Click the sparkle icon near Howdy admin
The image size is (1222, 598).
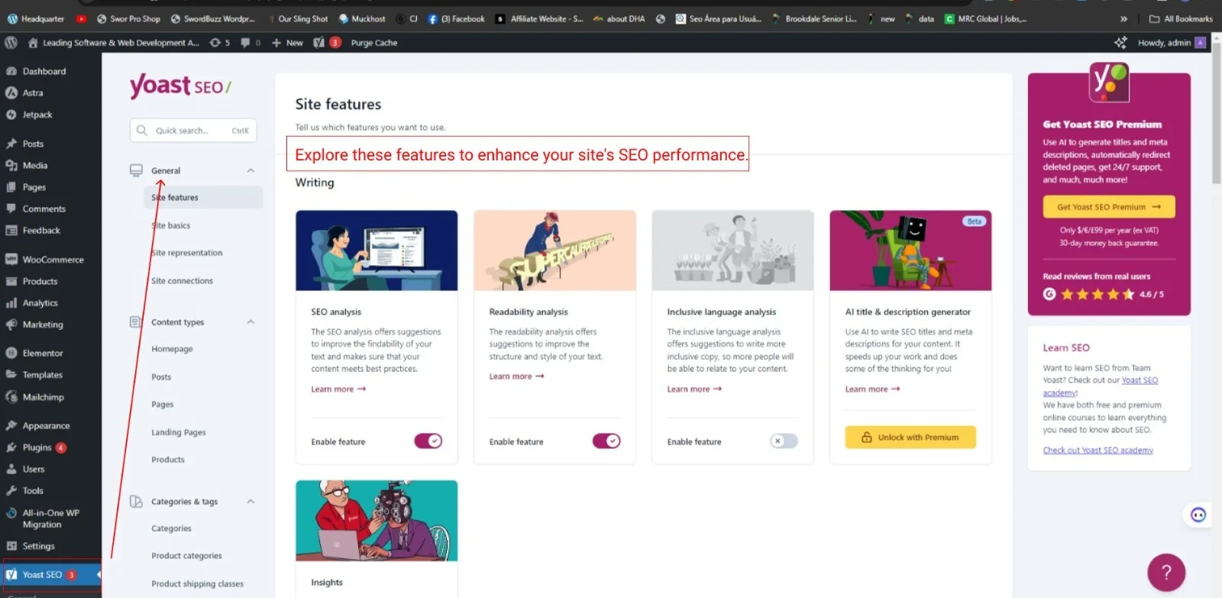tap(1120, 43)
